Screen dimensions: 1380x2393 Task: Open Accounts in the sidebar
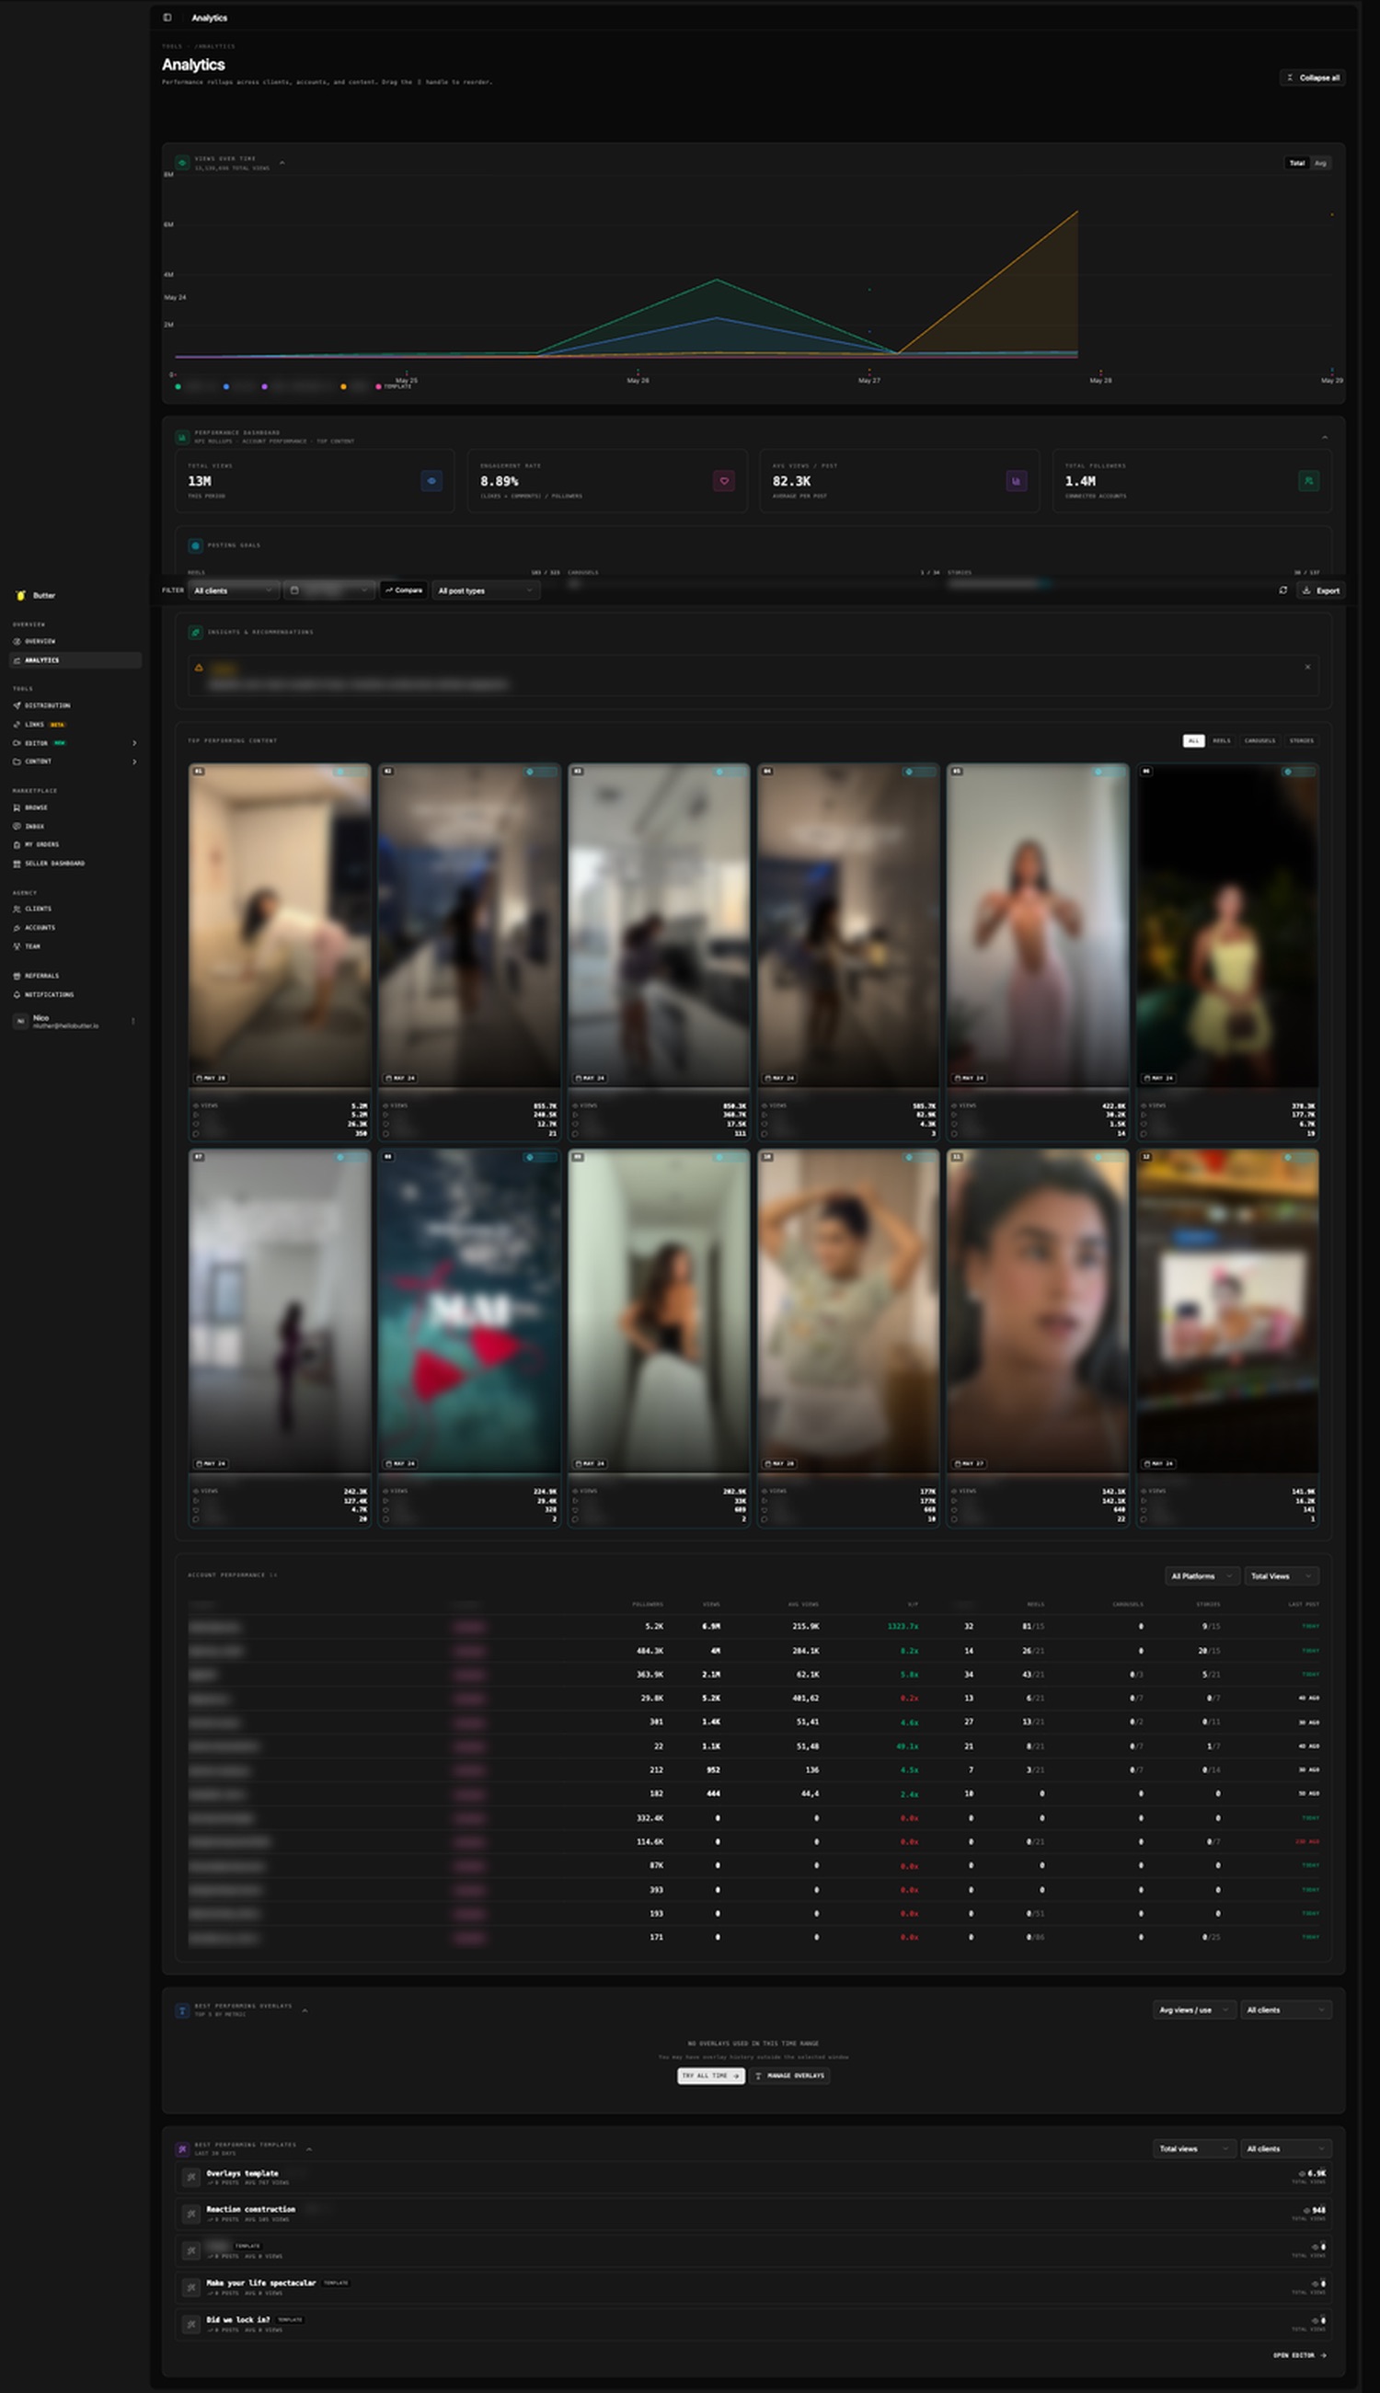click(x=75, y=928)
